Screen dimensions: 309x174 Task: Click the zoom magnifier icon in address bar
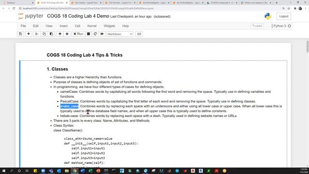point(283,9)
